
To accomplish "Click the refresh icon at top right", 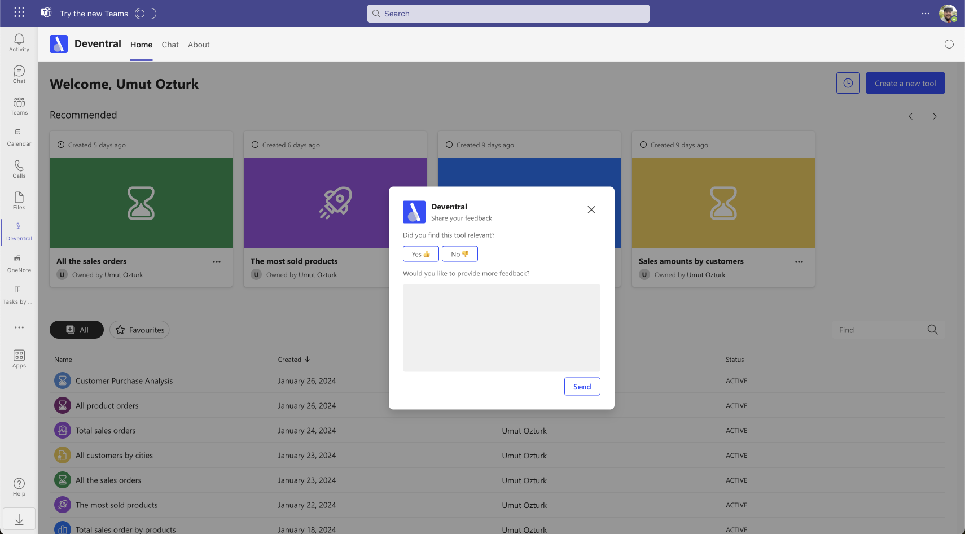I will pos(949,44).
